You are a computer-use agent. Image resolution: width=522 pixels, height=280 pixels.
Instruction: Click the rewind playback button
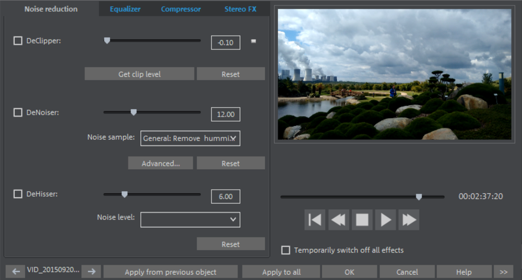click(x=339, y=220)
